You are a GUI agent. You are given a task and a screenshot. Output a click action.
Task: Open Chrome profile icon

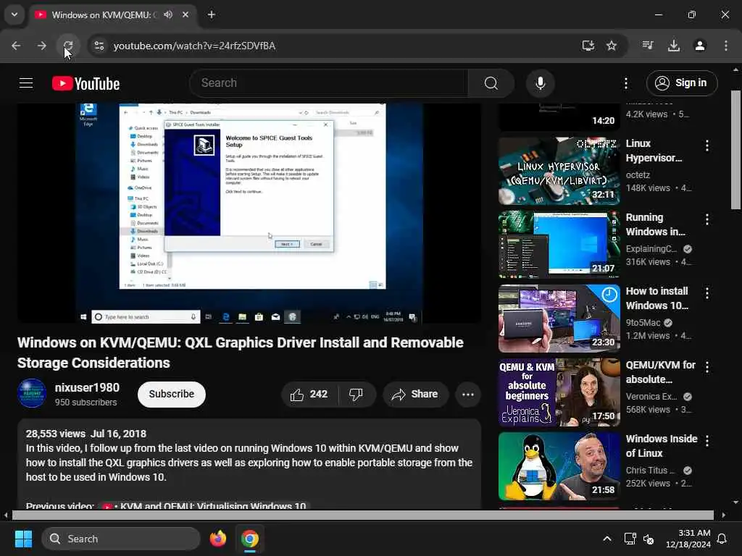pos(700,46)
